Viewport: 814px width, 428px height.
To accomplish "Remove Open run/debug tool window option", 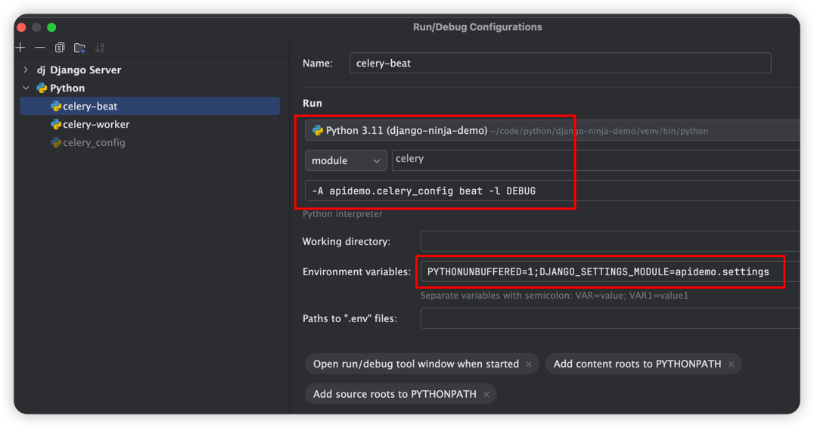I will pos(529,364).
